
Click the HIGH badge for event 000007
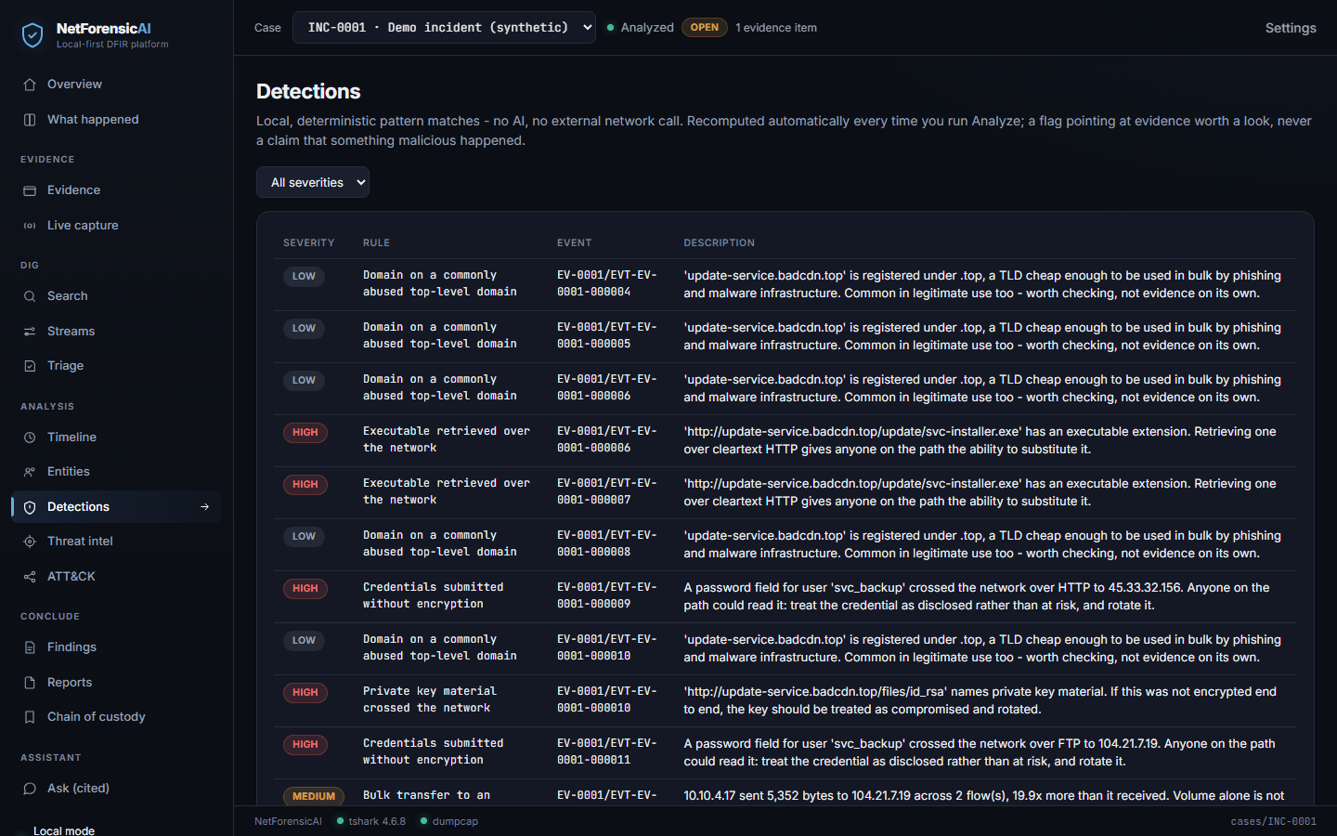[305, 485]
